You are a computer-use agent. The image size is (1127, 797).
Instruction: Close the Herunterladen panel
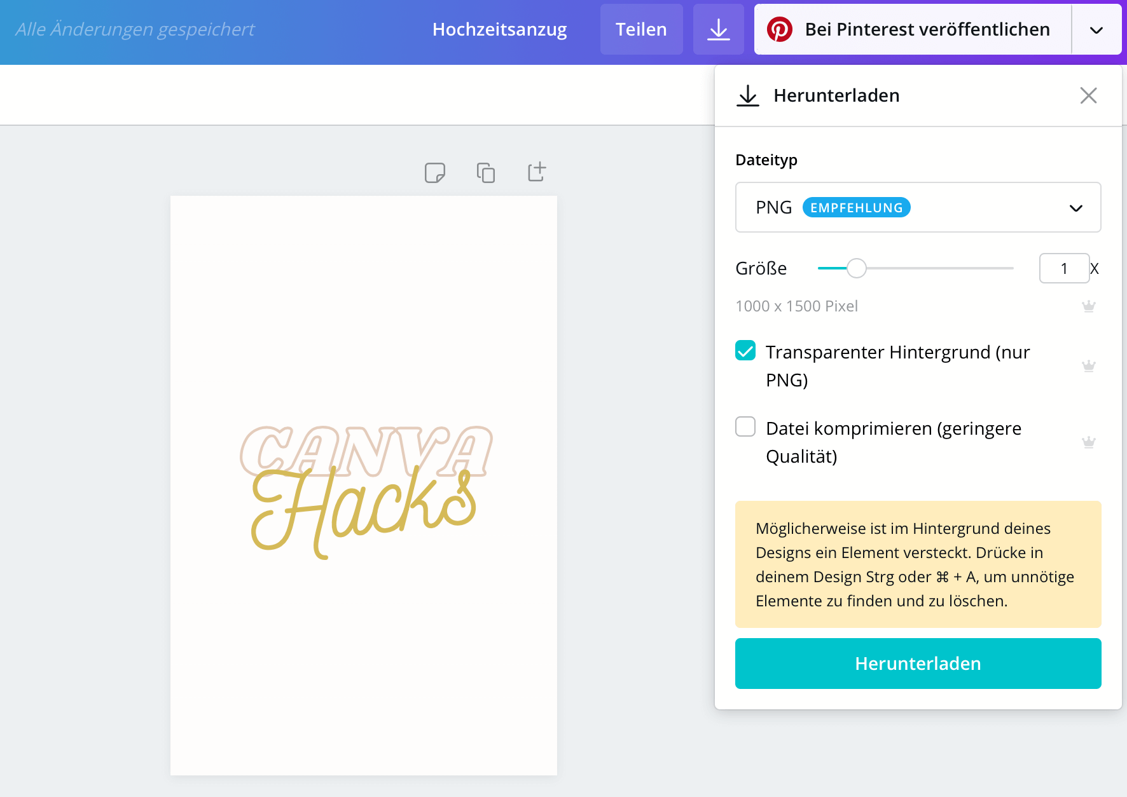tap(1088, 95)
